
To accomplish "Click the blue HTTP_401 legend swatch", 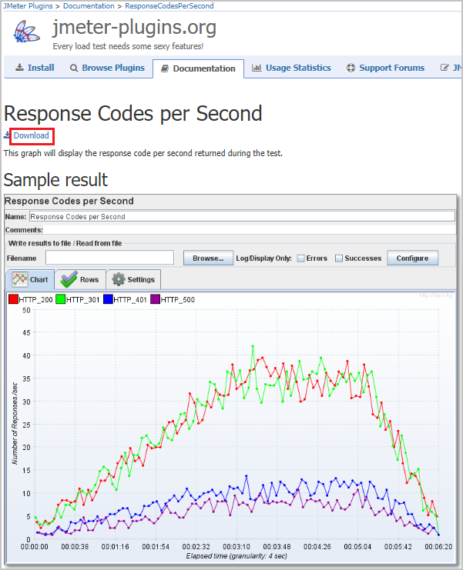I will pos(108,299).
